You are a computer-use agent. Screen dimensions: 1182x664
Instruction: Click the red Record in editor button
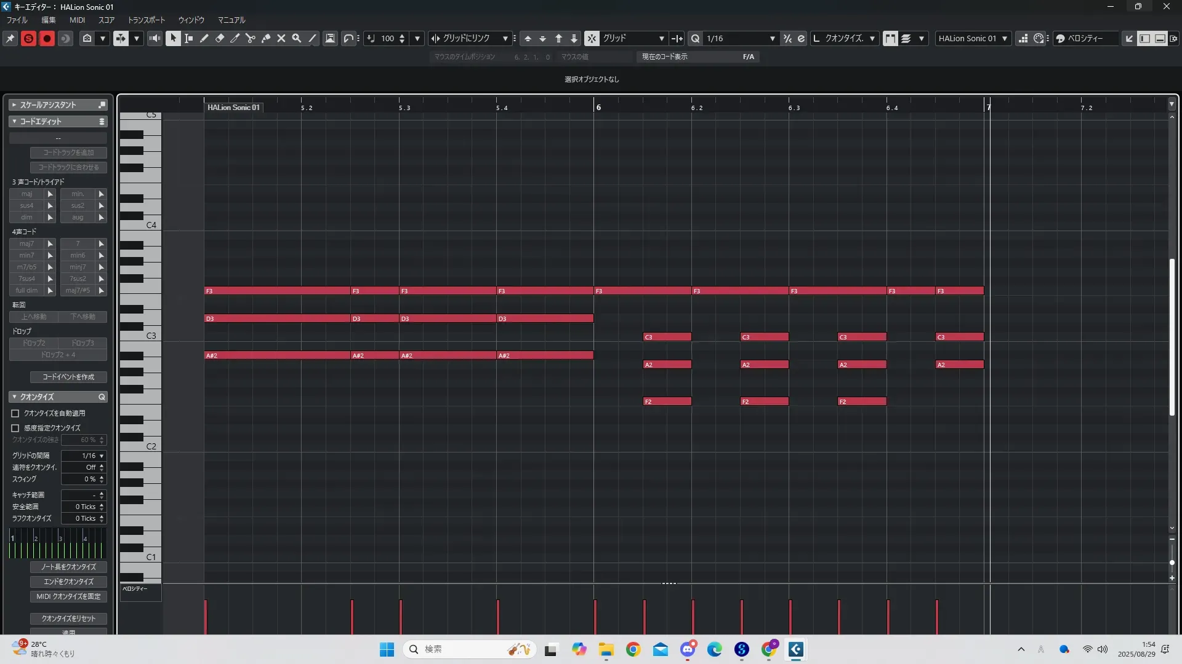[47, 38]
